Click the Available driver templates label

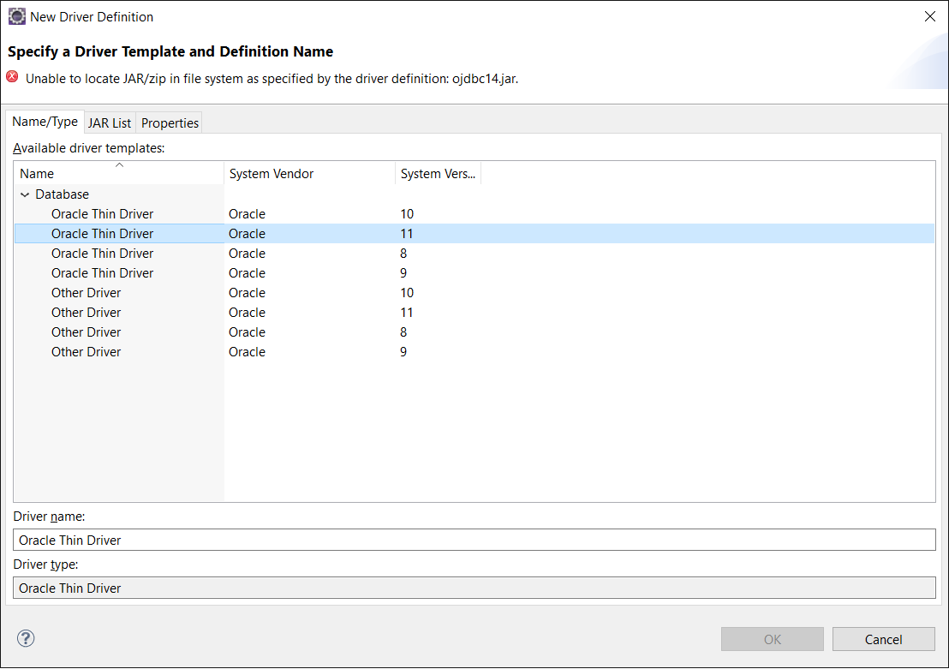click(89, 147)
